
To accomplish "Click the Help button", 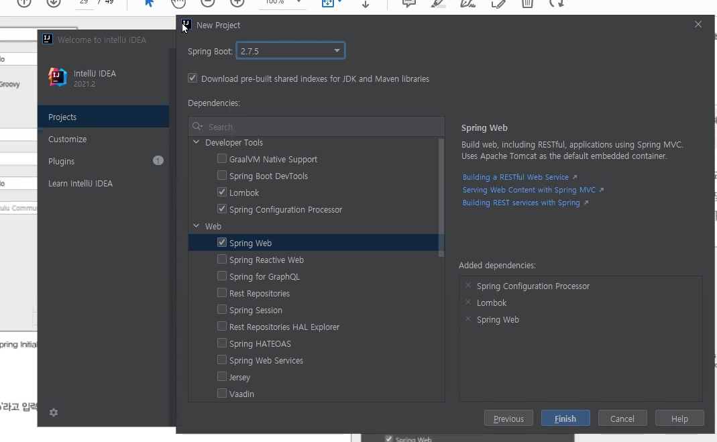I will (x=679, y=419).
